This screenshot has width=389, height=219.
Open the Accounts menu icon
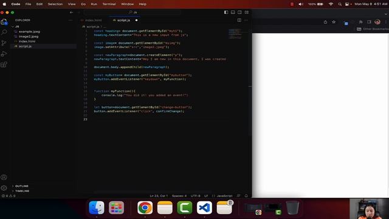click(4, 177)
